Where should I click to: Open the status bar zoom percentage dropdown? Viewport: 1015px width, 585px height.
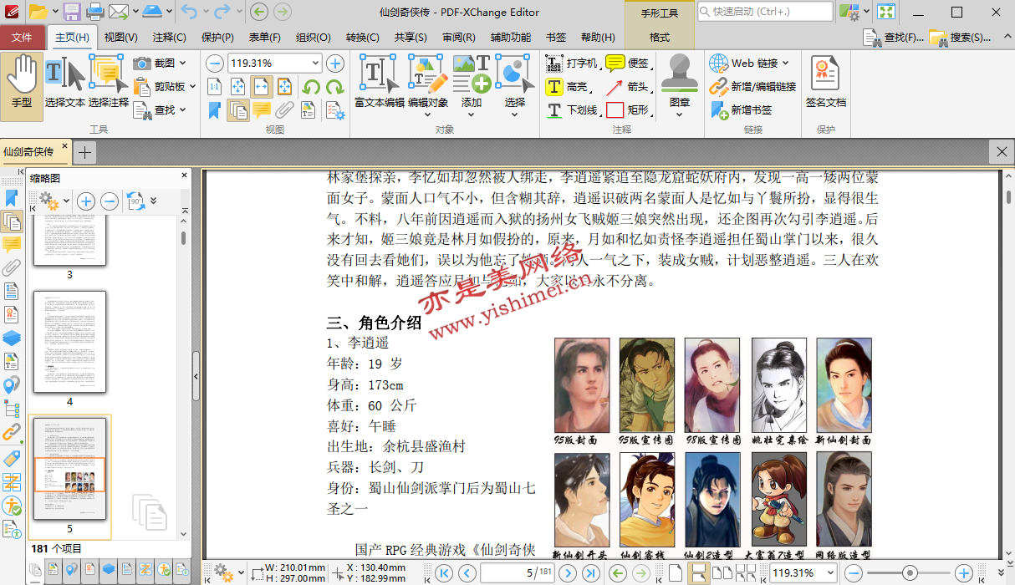tap(830, 572)
